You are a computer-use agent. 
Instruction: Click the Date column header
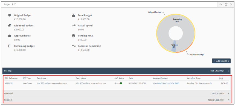pos(131,78)
